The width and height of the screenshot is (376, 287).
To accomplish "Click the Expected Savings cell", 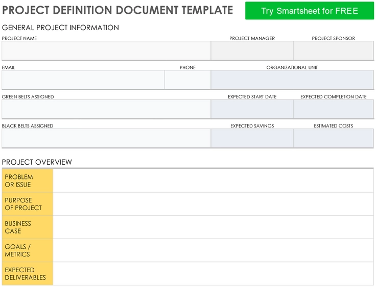I will (252, 138).
